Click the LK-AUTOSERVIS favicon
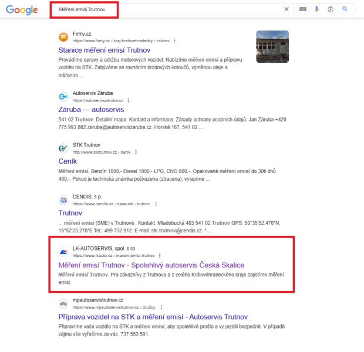The width and height of the screenshot is (364, 352). (63, 252)
